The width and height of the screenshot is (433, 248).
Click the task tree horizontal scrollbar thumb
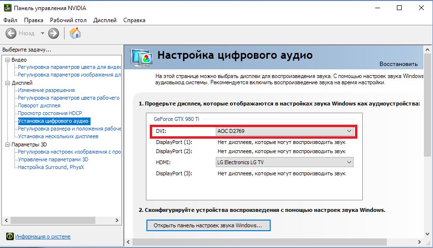[53, 220]
